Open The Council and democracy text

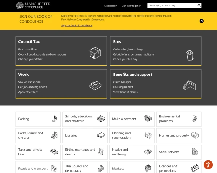[77, 168]
